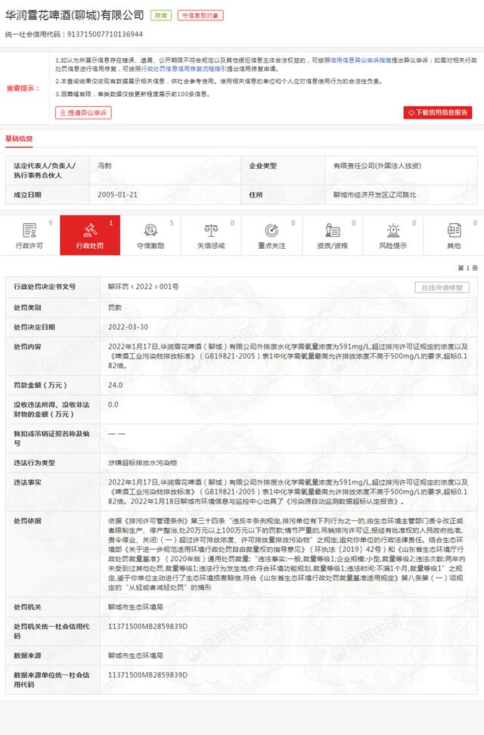Select legal representative name 冯勃
The height and width of the screenshot is (735, 484).
pyautogui.click(x=104, y=166)
